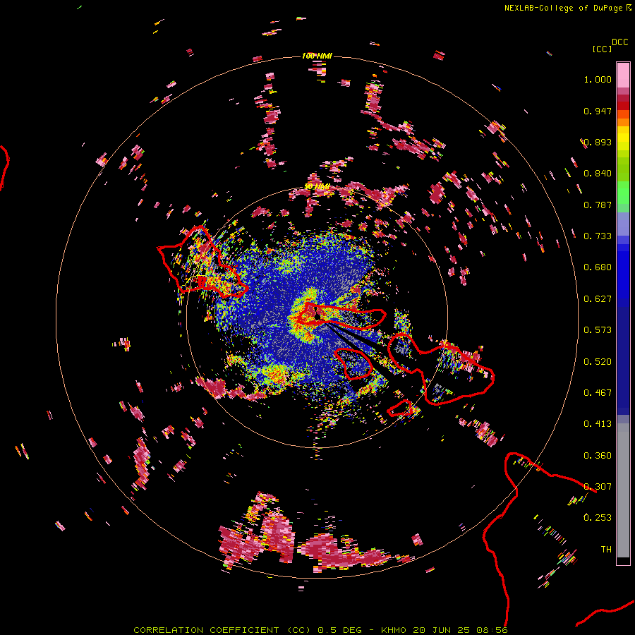The width and height of the screenshot is (635, 635).
Task: Click the [CC] legend unit label
Action: pyautogui.click(x=602, y=49)
